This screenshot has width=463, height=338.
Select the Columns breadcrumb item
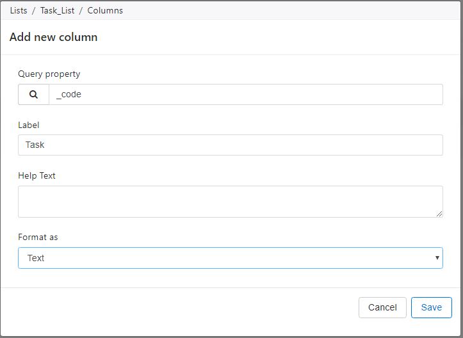[105, 11]
